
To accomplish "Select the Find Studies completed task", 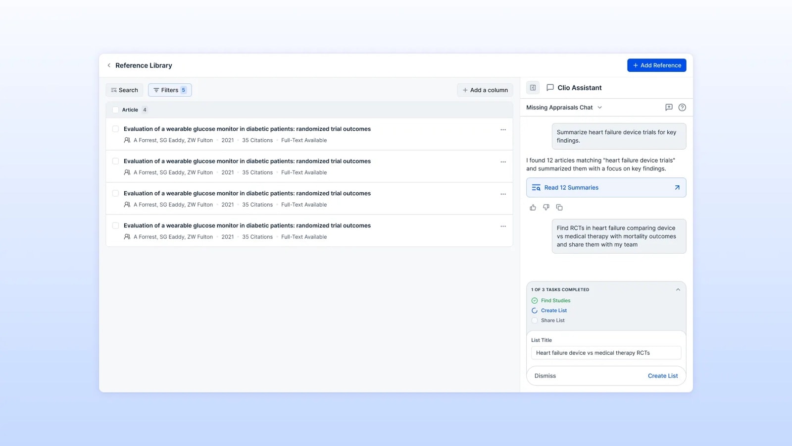I will (x=551, y=301).
